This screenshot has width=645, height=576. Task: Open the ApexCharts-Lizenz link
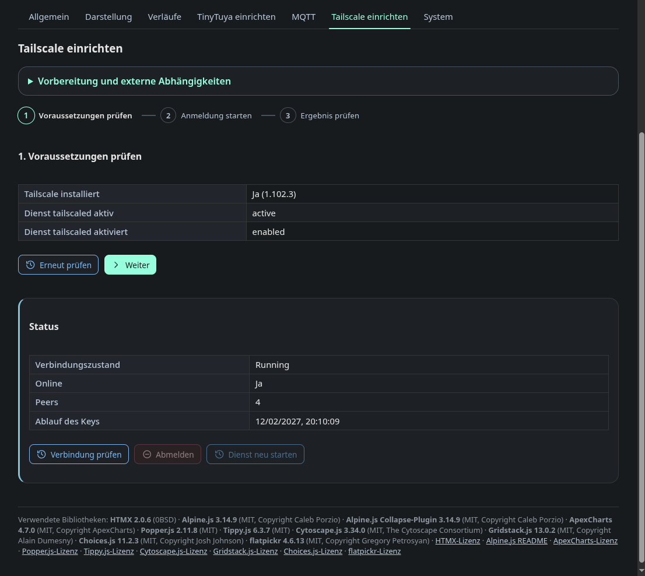pyautogui.click(x=586, y=540)
